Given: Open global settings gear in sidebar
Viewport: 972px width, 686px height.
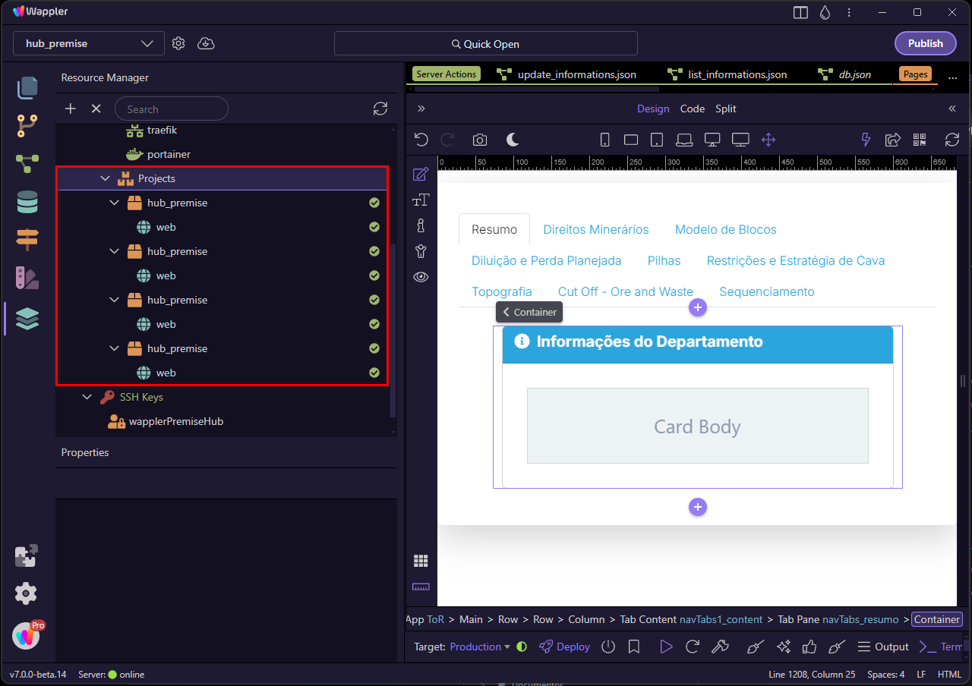Looking at the screenshot, I should pos(26,593).
